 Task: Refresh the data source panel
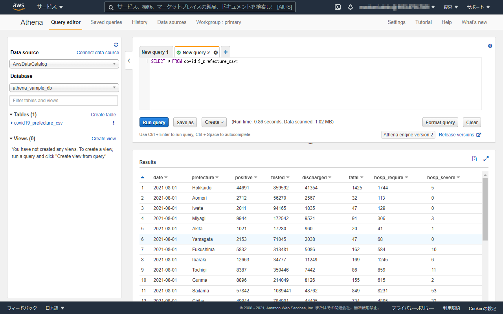pyautogui.click(x=116, y=45)
